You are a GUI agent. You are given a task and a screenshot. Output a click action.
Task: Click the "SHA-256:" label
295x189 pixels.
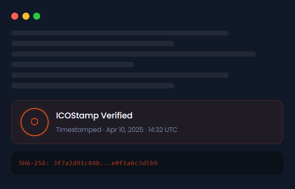(x=34, y=163)
